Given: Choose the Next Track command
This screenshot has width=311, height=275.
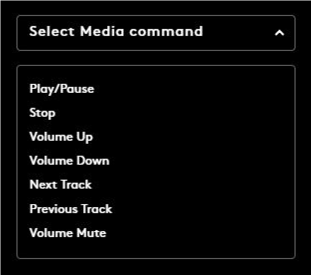Looking at the screenshot, I should pos(60,185).
